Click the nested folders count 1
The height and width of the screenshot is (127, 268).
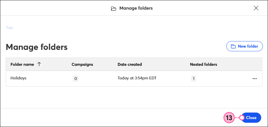(x=193, y=79)
